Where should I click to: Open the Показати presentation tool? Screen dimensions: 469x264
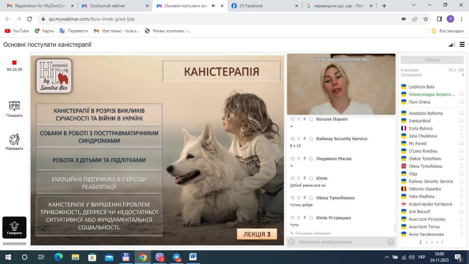tap(14, 108)
